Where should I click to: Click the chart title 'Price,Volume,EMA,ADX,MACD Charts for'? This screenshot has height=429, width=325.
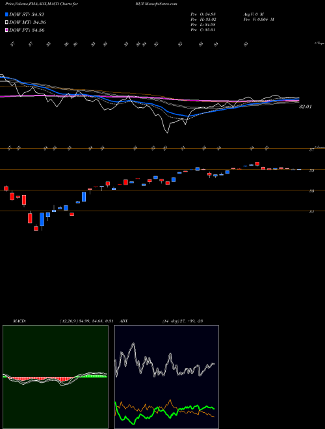pos(42,4)
